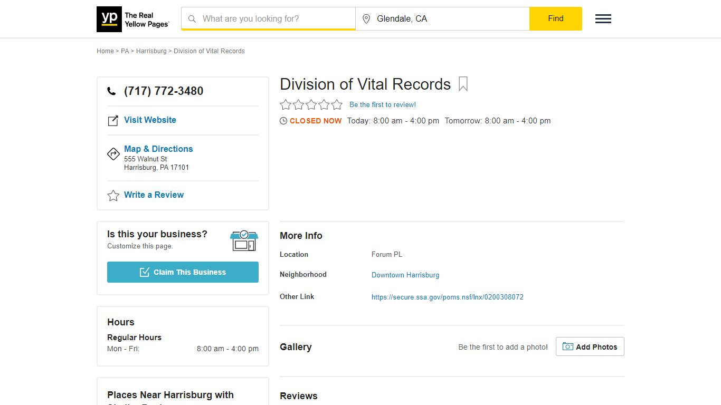Click 'Customize this page.' text
Screen dimensions: 721x405
(140, 246)
